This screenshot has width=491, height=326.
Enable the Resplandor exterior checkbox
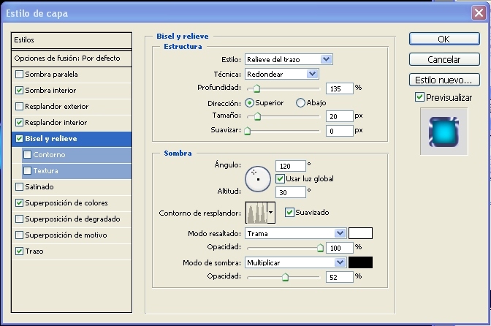coord(20,106)
